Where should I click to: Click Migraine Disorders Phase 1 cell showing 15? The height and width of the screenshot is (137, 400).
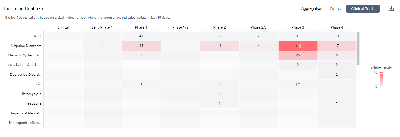click(141, 46)
